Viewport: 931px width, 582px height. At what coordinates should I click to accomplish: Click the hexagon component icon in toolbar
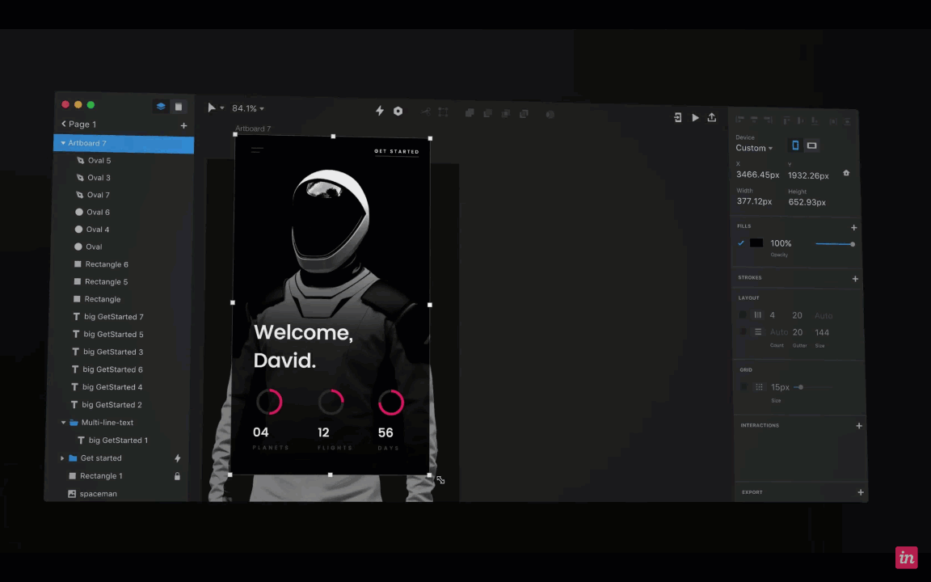coord(398,111)
